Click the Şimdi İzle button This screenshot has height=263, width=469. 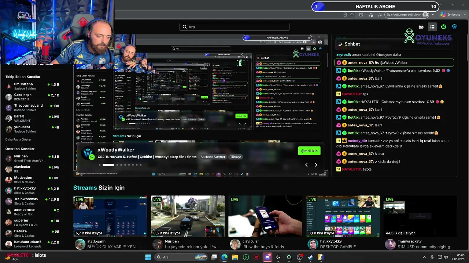(x=309, y=150)
